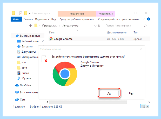Image resolution: width=161 pixels, height=119 pixels.
Task: Sort by the Тип column header
Action: pyautogui.click(x=136, y=32)
